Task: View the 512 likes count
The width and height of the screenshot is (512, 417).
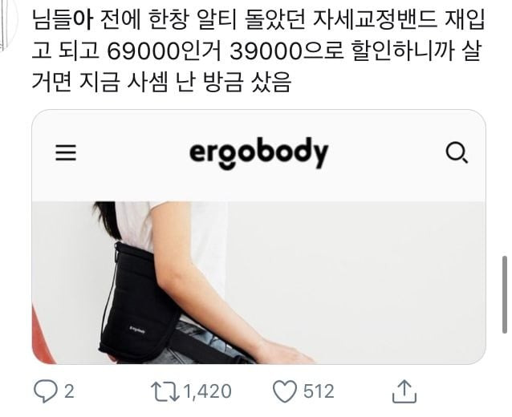Action: 319,391
